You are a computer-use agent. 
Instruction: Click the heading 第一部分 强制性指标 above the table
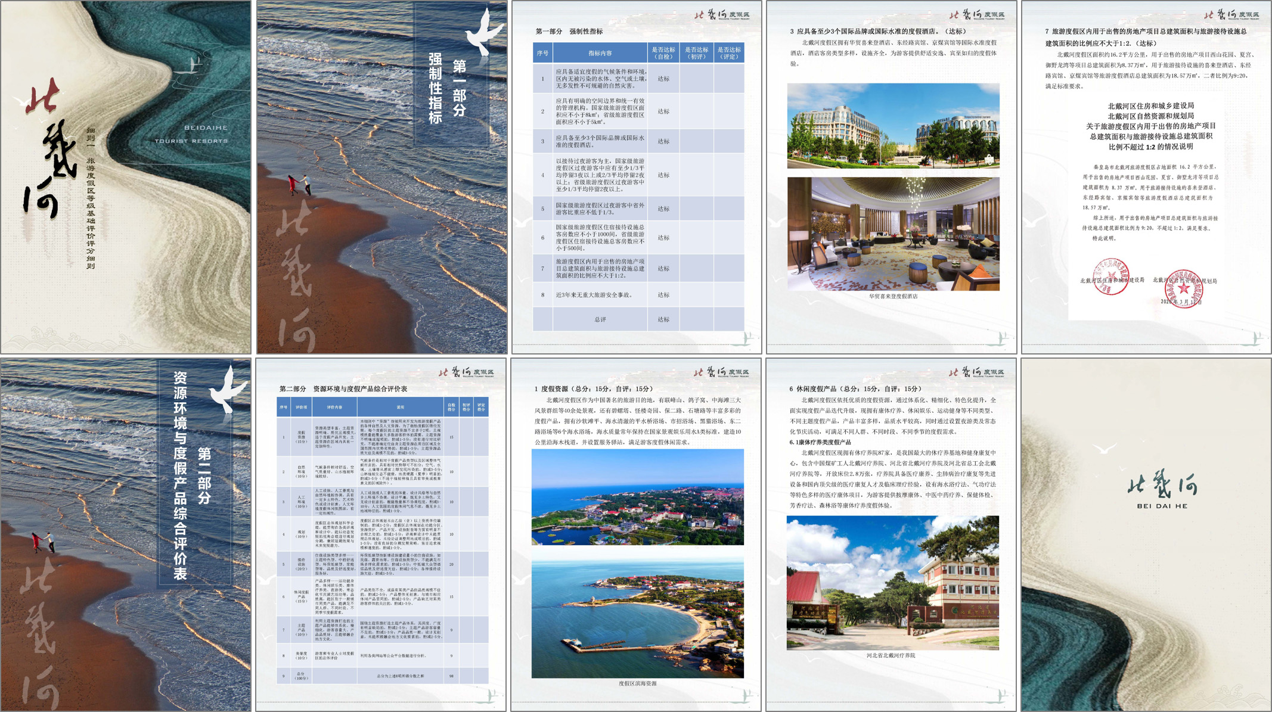[x=569, y=31]
